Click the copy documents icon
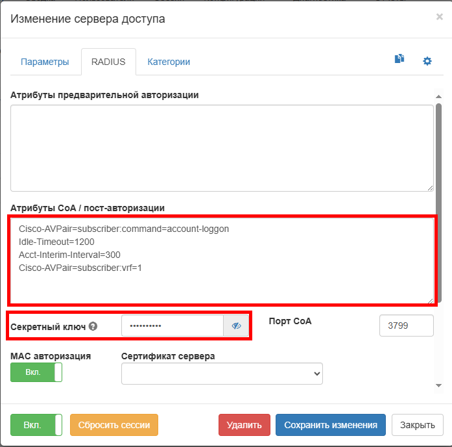Image resolution: width=452 pixels, height=447 pixels. click(399, 60)
